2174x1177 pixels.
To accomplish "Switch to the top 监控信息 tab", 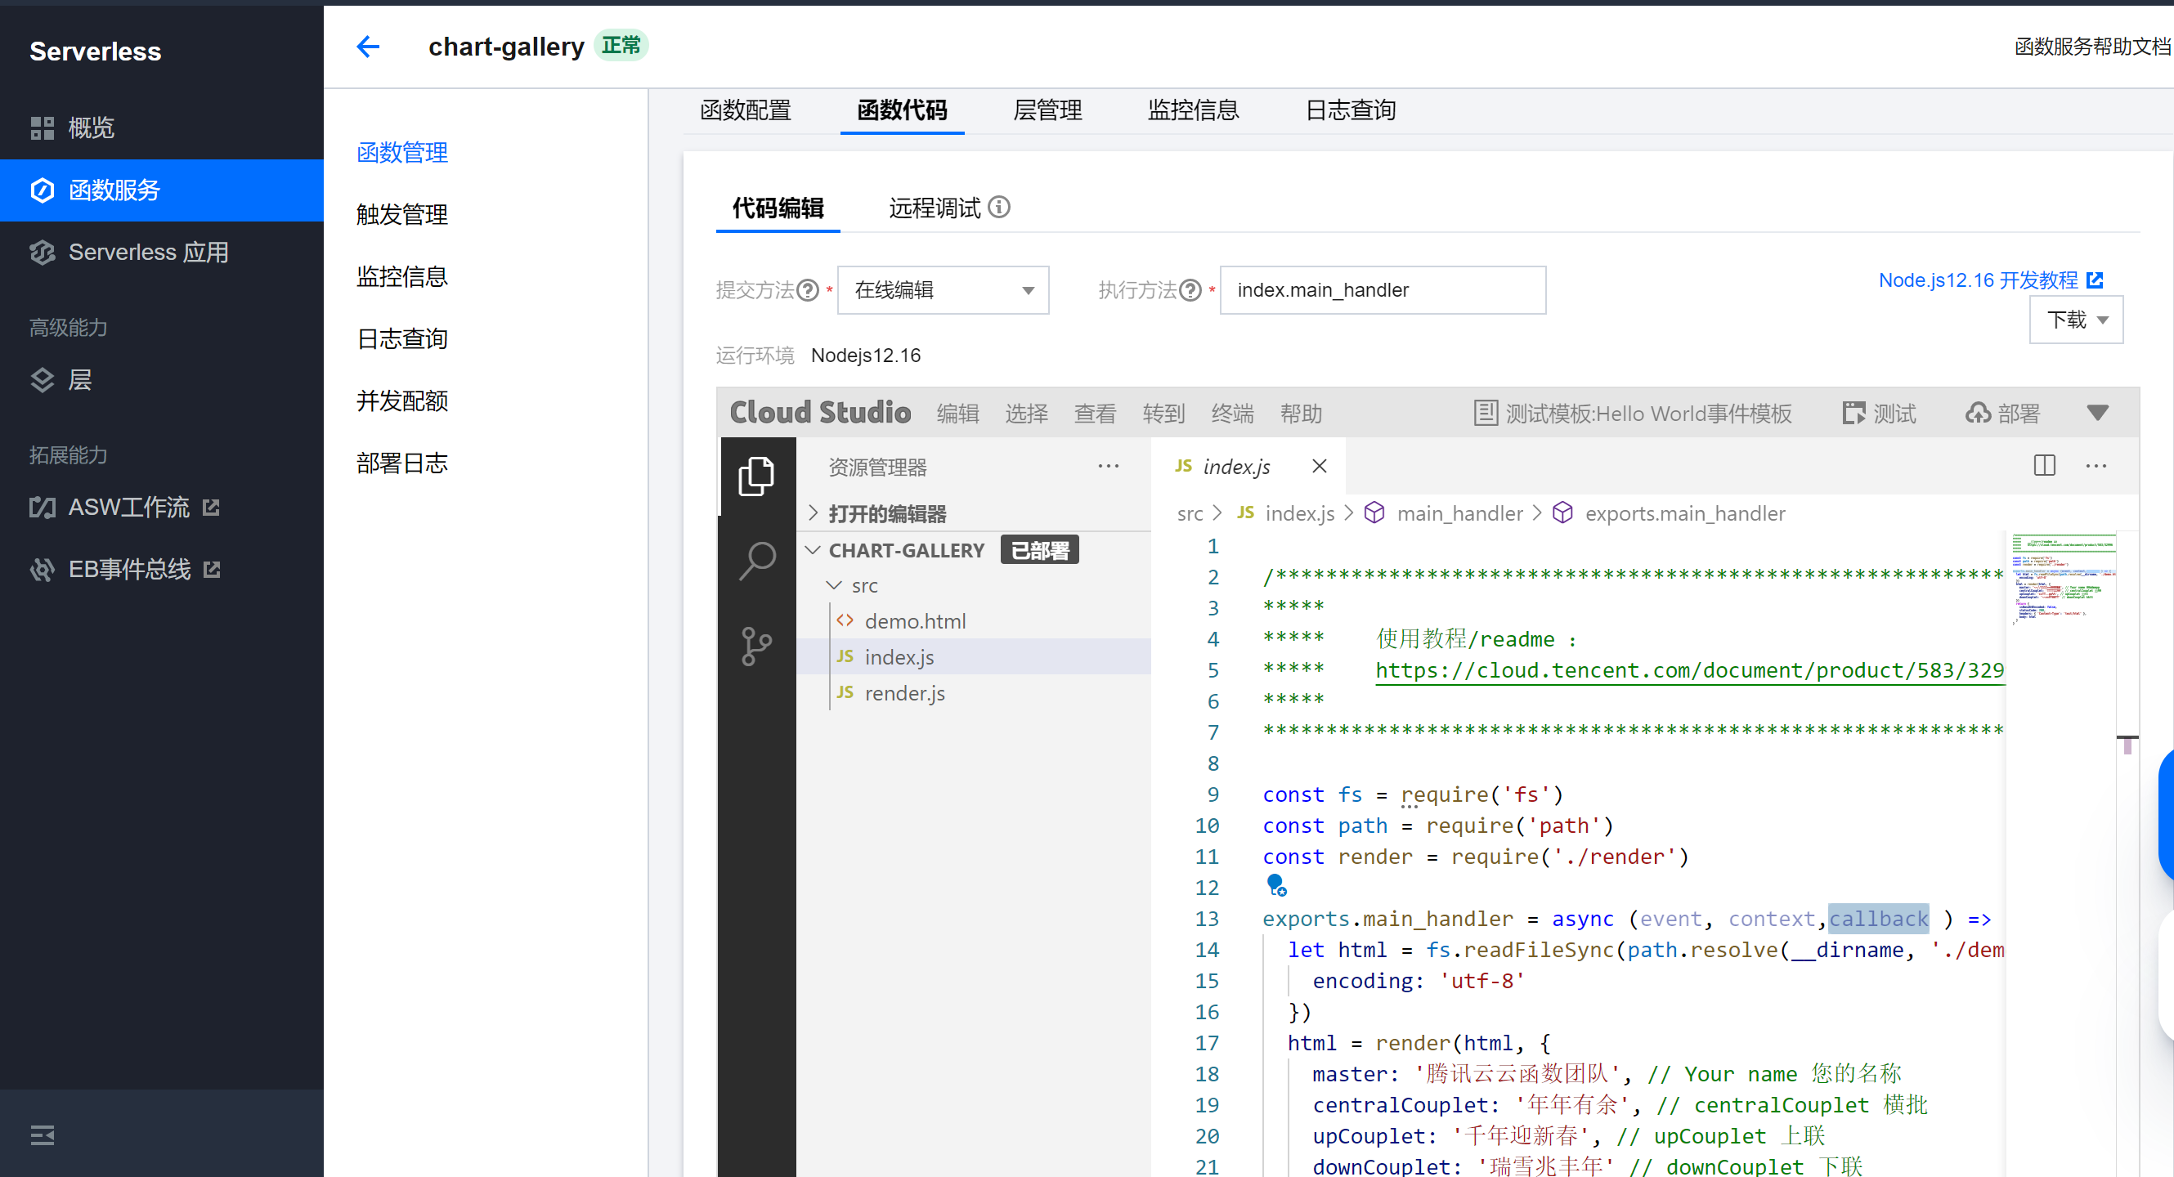I will click(1194, 110).
